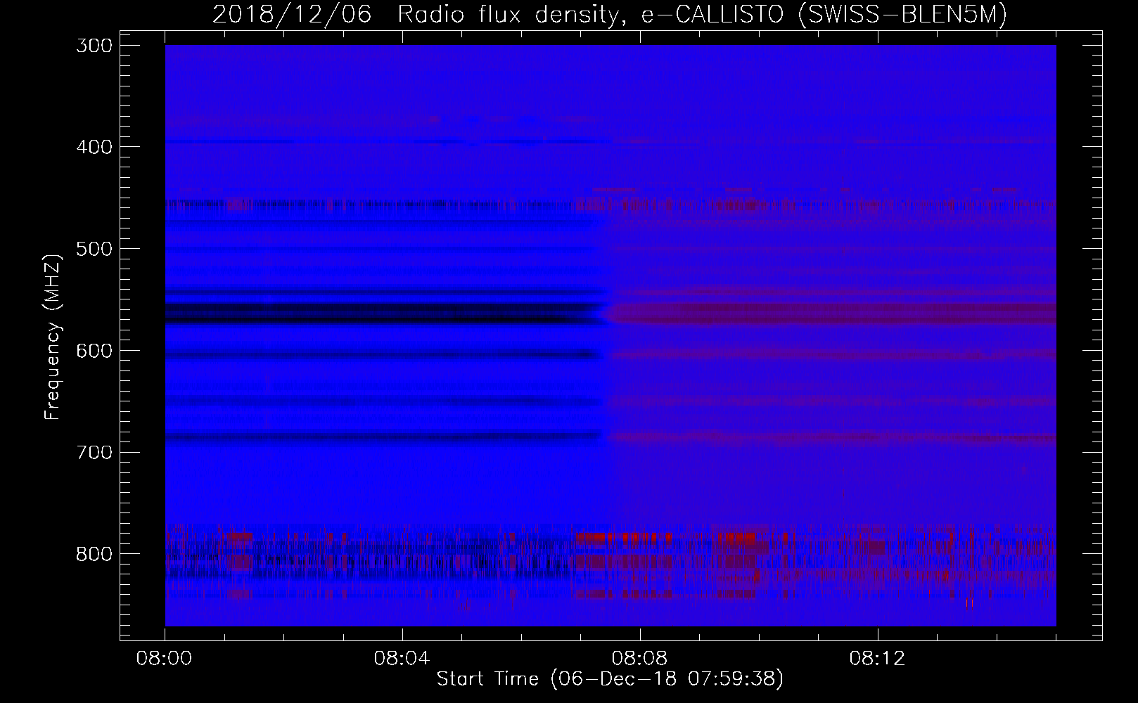Click the 08:00 time tick label
The width and height of the screenshot is (1138, 703).
pyautogui.click(x=165, y=659)
